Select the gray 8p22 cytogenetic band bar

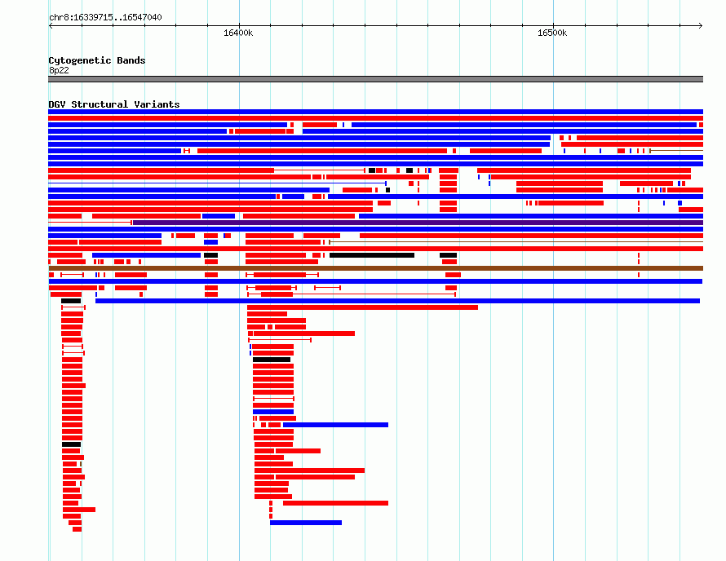tap(375, 79)
